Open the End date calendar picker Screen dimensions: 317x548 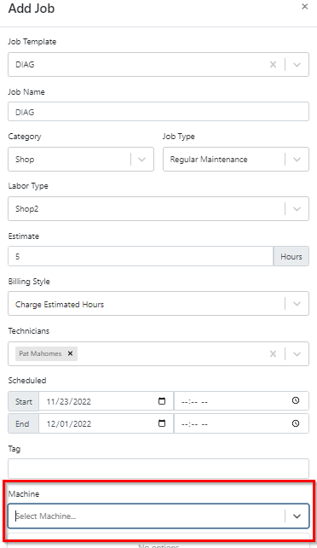click(x=162, y=423)
